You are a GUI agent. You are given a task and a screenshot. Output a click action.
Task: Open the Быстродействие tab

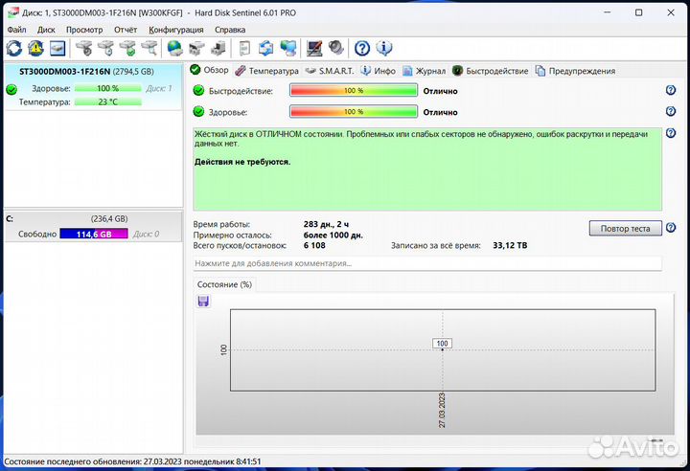pos(491,71)
